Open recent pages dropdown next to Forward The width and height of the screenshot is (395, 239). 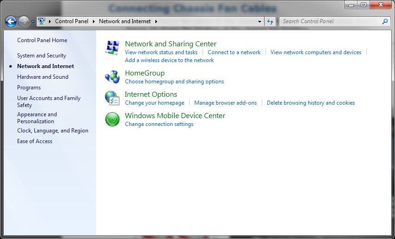(33, 22)
